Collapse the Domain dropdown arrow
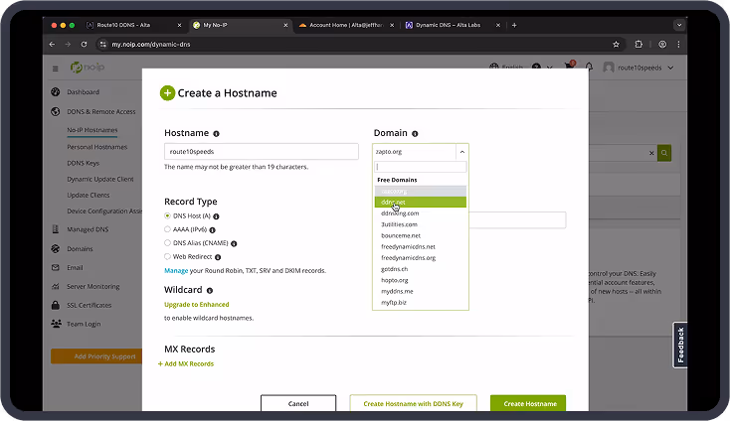The height and width of the screenshot is (421, 730). click(461, 152)
